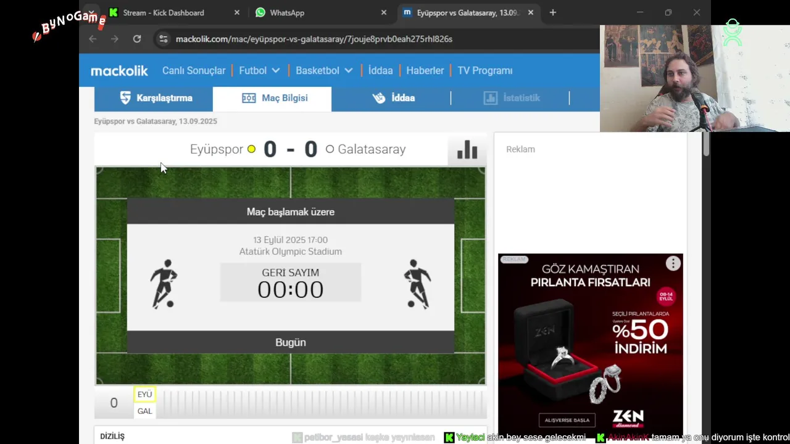This screenshot has height=444, width=790.
Task: Switch to the WhatsApp browser tab
Action: click(x=321, y=12)
